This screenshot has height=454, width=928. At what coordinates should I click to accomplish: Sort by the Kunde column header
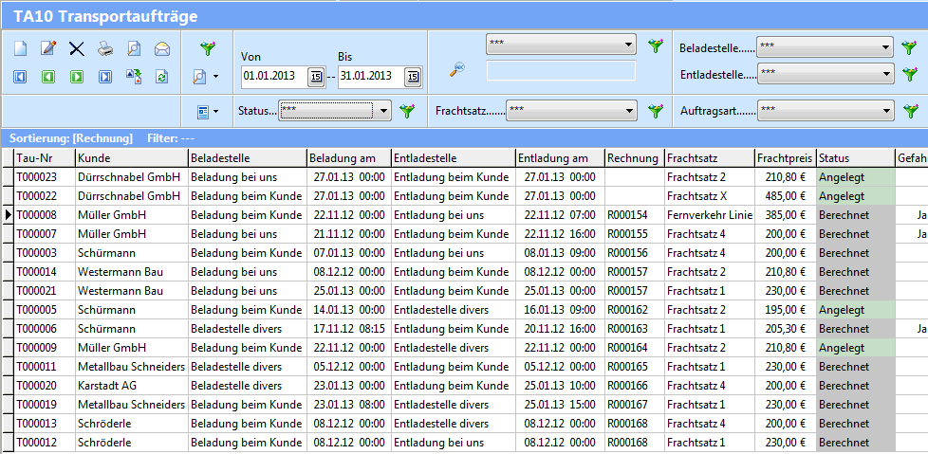[131, 157]
